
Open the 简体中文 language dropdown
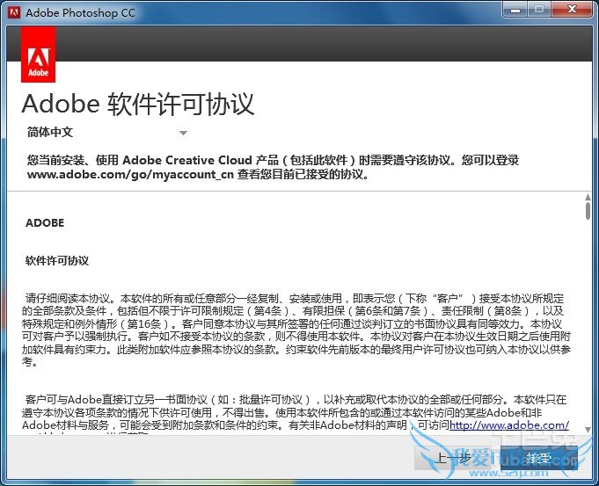pos(107,133)
